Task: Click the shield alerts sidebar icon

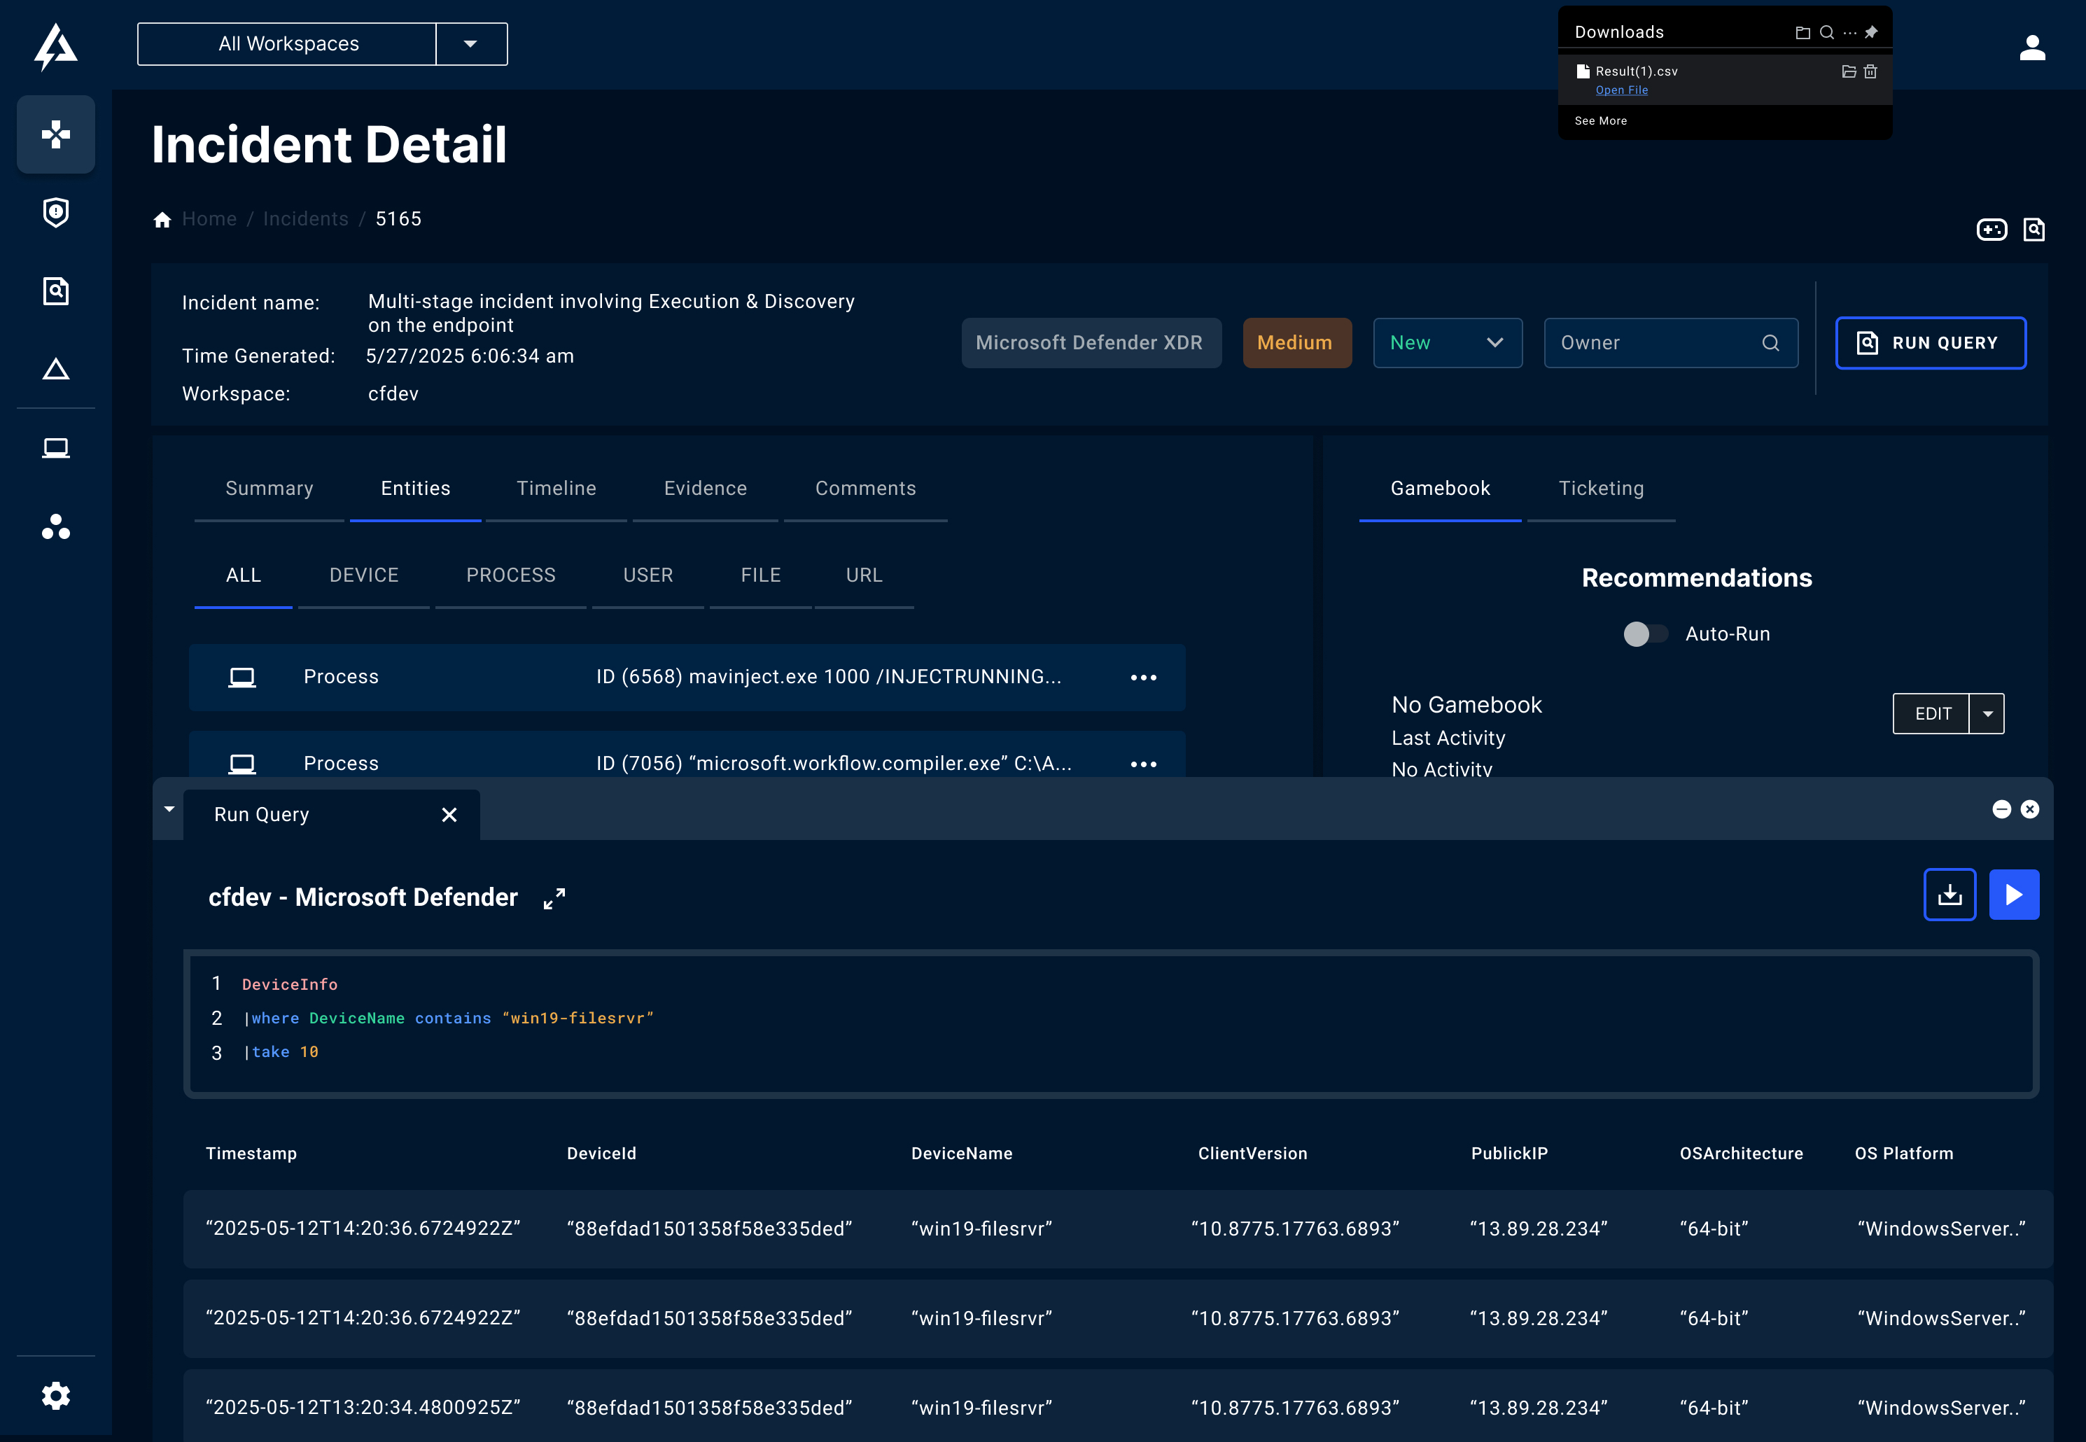Action: (x=56, y=212)
